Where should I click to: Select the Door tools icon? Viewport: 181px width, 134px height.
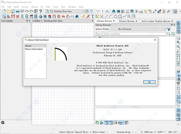pos(22,16)
